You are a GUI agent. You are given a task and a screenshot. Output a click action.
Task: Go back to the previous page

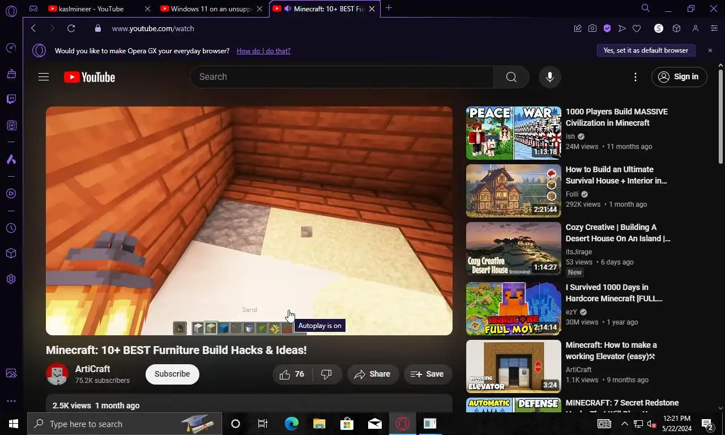pyautogui.click(x=33, y=28)
